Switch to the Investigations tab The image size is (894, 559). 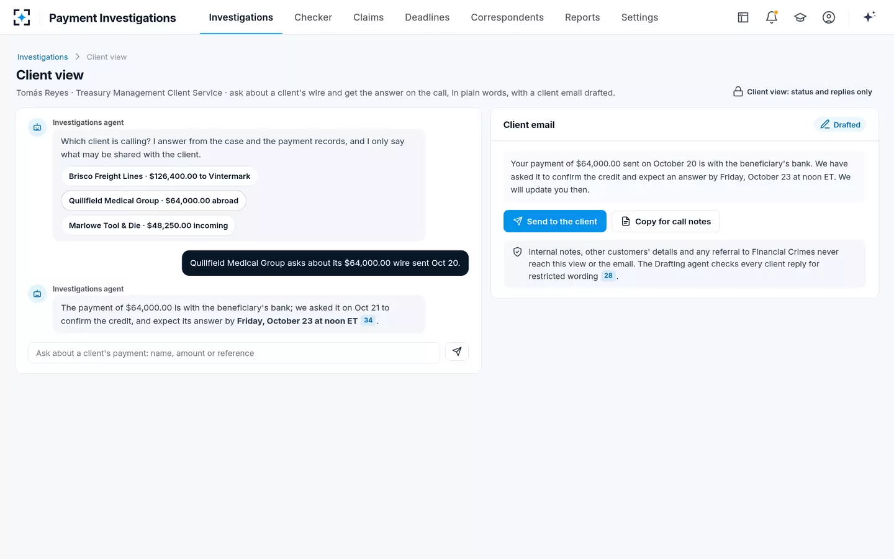(x=241, y=17)
